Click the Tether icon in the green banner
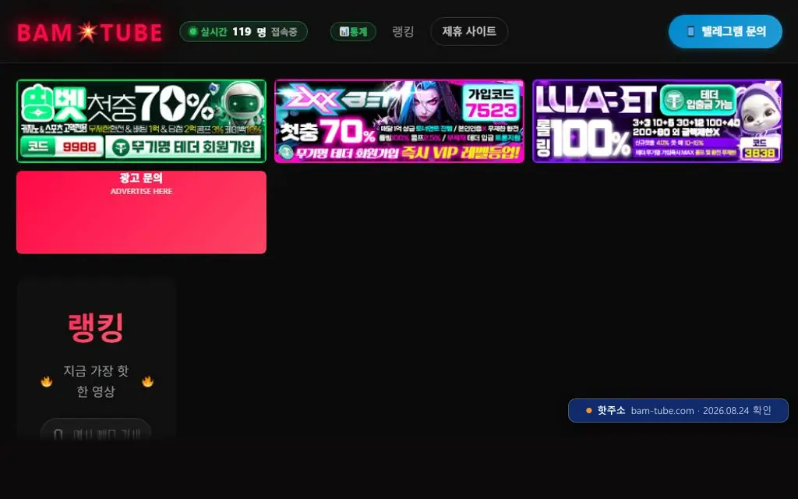The width and height of the screenshot is (798, 499). (121, 147)
